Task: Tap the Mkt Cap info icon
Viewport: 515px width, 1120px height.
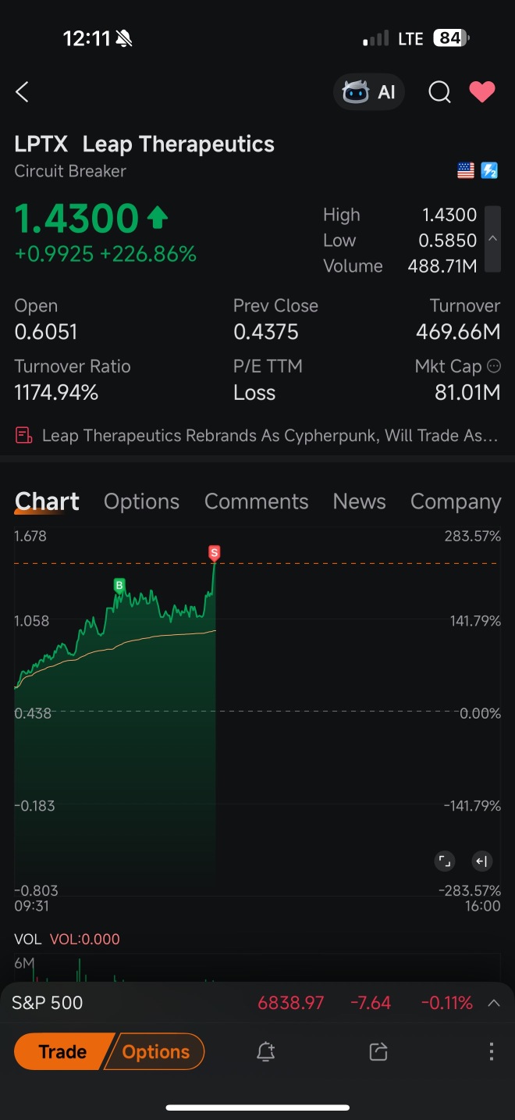Action: click(493, 366)
